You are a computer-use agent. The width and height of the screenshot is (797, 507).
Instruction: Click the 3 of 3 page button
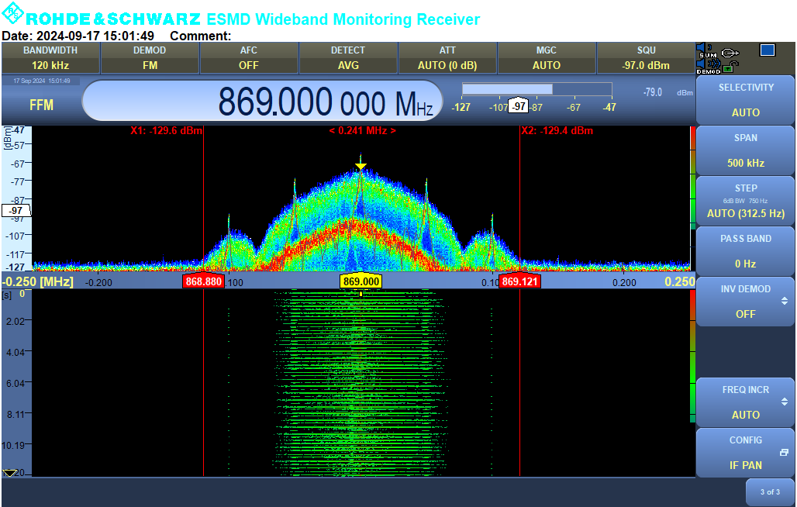(x=770, y=491)
